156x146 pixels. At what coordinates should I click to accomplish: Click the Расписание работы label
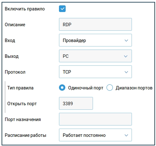[25, 135]
